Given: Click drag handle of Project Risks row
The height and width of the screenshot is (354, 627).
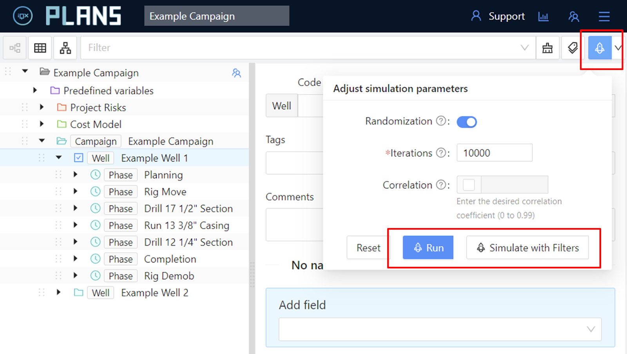Looking at the screenshot, I should point(25,107).
